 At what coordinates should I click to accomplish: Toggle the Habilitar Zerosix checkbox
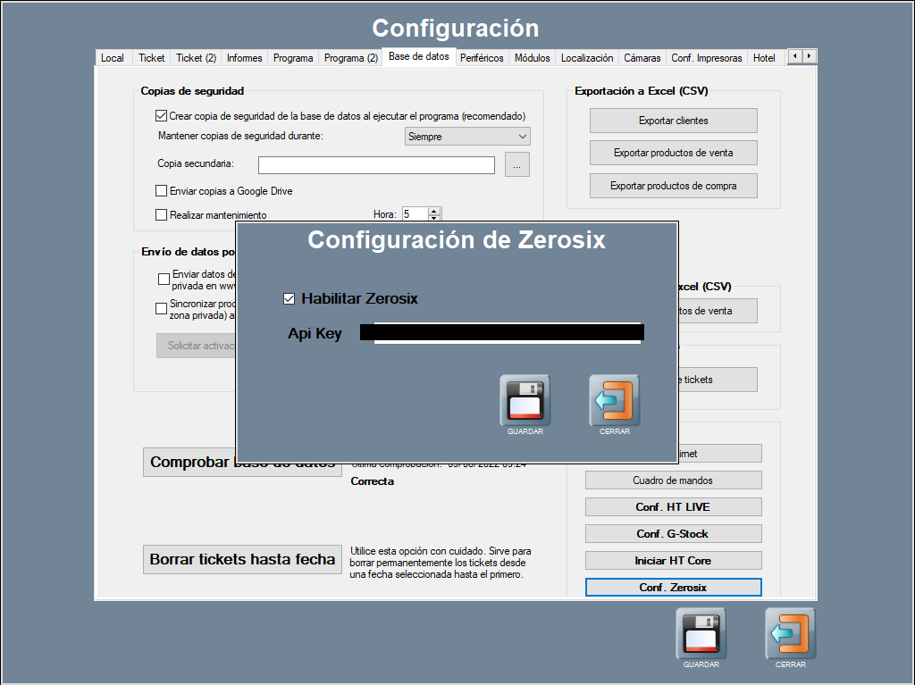289,298
